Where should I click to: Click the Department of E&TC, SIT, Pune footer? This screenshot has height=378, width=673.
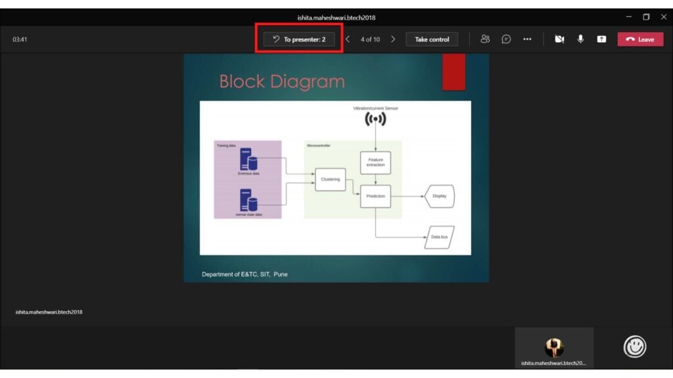click(x=244, y=274)
